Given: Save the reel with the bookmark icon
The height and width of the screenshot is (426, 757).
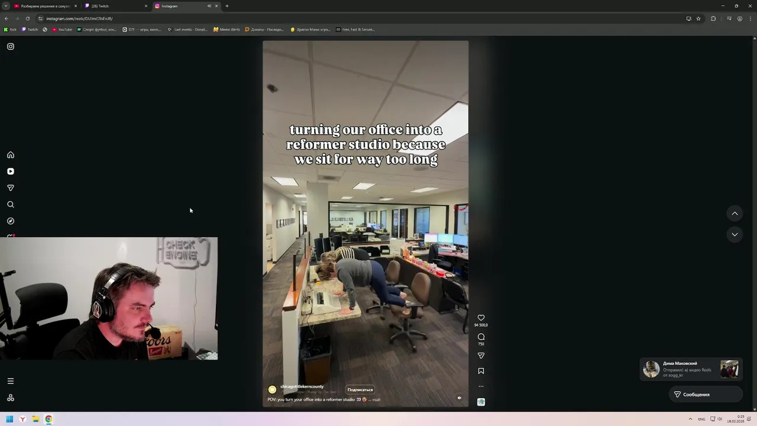Looking at the screenshot, I should point(481,371).
